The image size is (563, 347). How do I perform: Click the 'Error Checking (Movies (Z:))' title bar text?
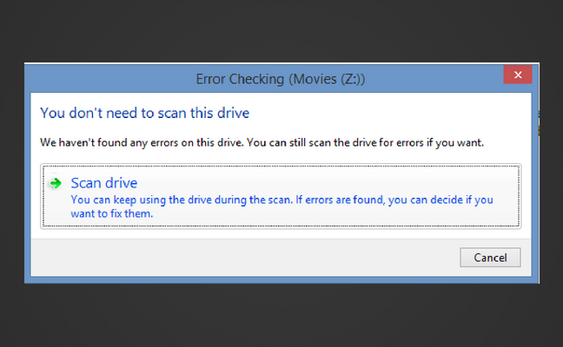tap(280, 79)
